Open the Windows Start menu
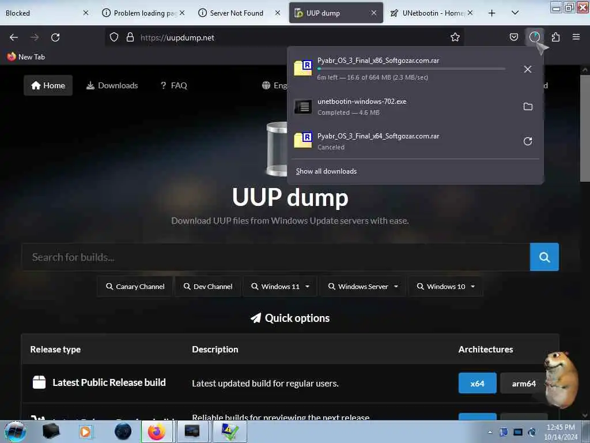The height and width of the screenshot is (443, 590). click(15, 431)
